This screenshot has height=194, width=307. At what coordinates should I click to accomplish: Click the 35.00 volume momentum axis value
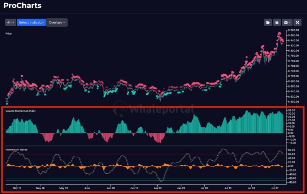[x=291, y=110]
